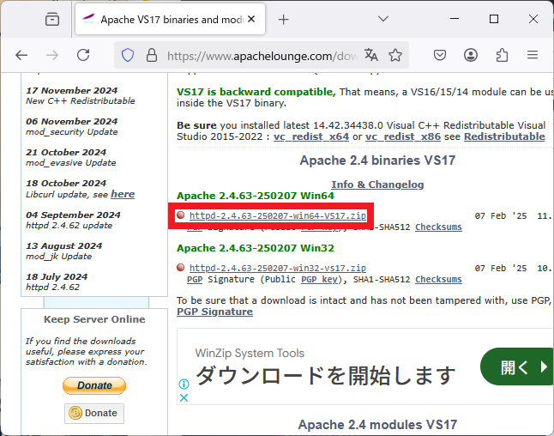
Task: Open vc_redist_x86 download link
Action: pyautogui.click(x=403, y=136)
